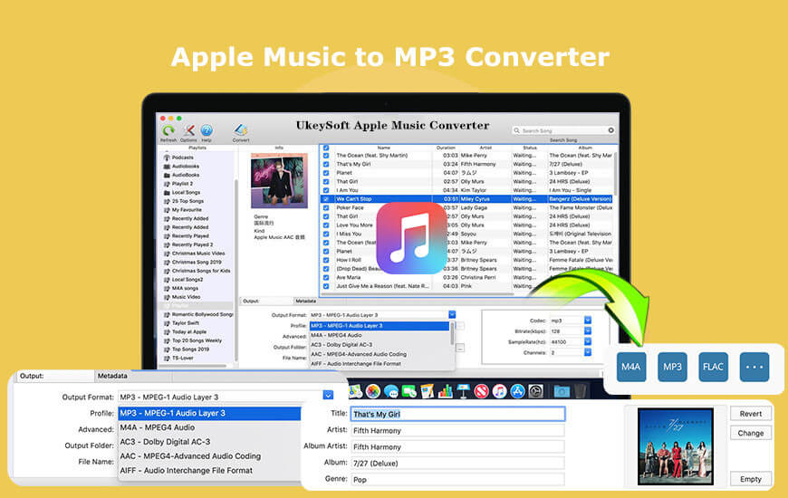Select the Taylor Swift playlist

181,323
